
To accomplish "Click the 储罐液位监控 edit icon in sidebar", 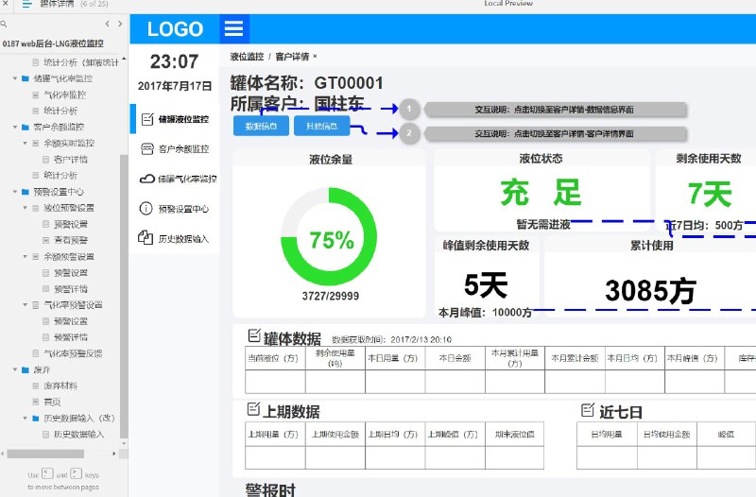I will (x=147, y=119).
